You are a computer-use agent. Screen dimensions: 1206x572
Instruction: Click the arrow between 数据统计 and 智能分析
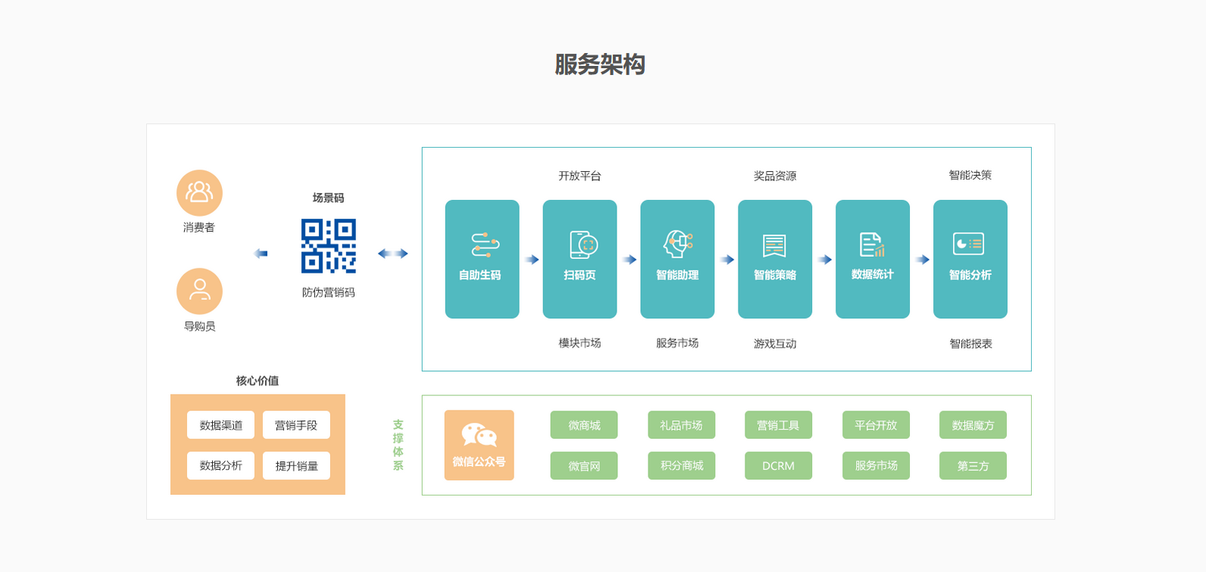(x=922, y=260)
